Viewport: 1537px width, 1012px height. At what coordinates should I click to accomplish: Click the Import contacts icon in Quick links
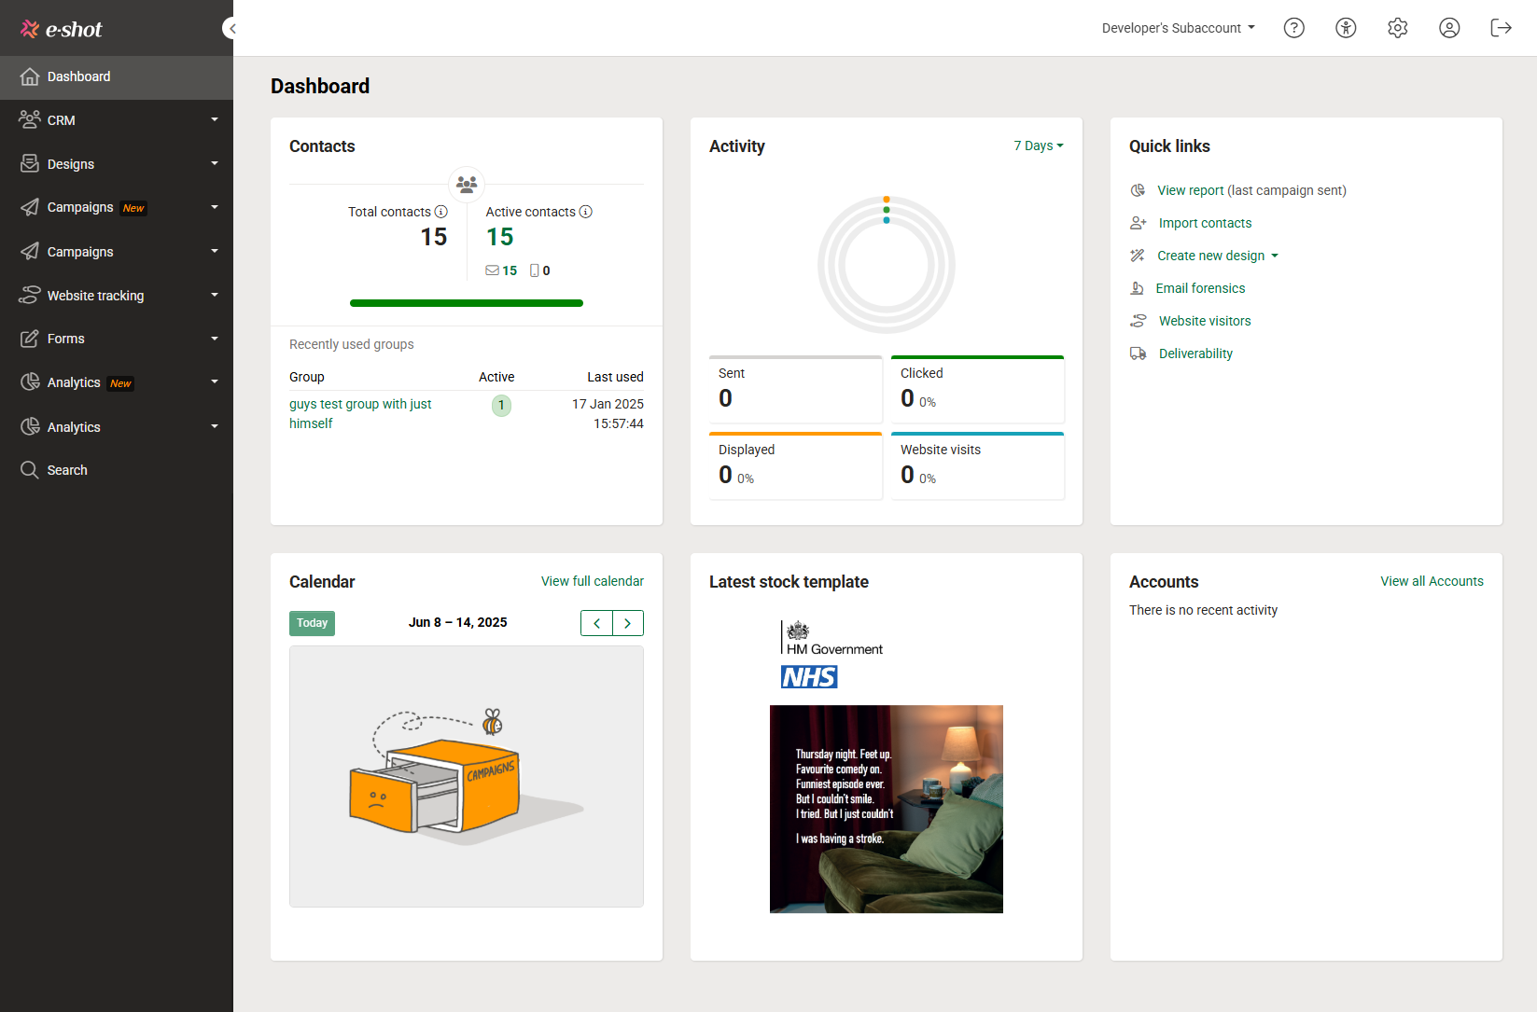tap(1138, 222)
